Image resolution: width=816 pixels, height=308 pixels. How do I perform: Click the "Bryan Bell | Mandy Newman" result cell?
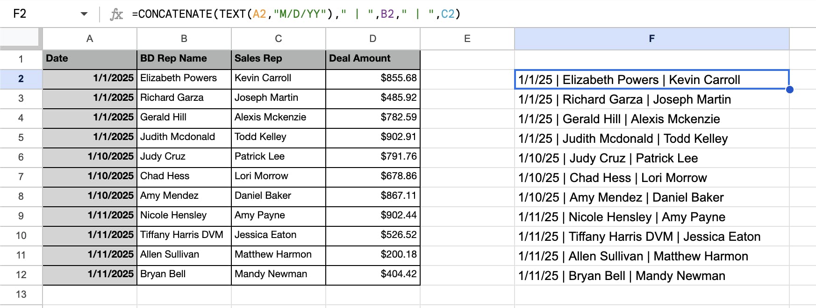point(651,276)
